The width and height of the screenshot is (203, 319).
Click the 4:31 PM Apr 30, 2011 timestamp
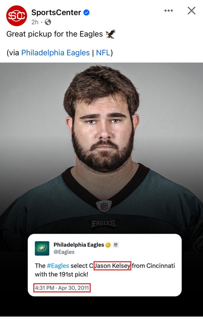click(62, 288)
